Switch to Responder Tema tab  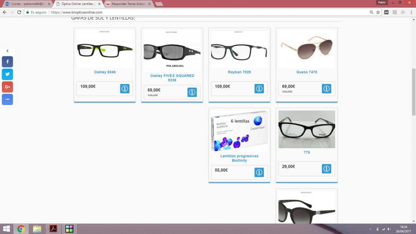127,4
